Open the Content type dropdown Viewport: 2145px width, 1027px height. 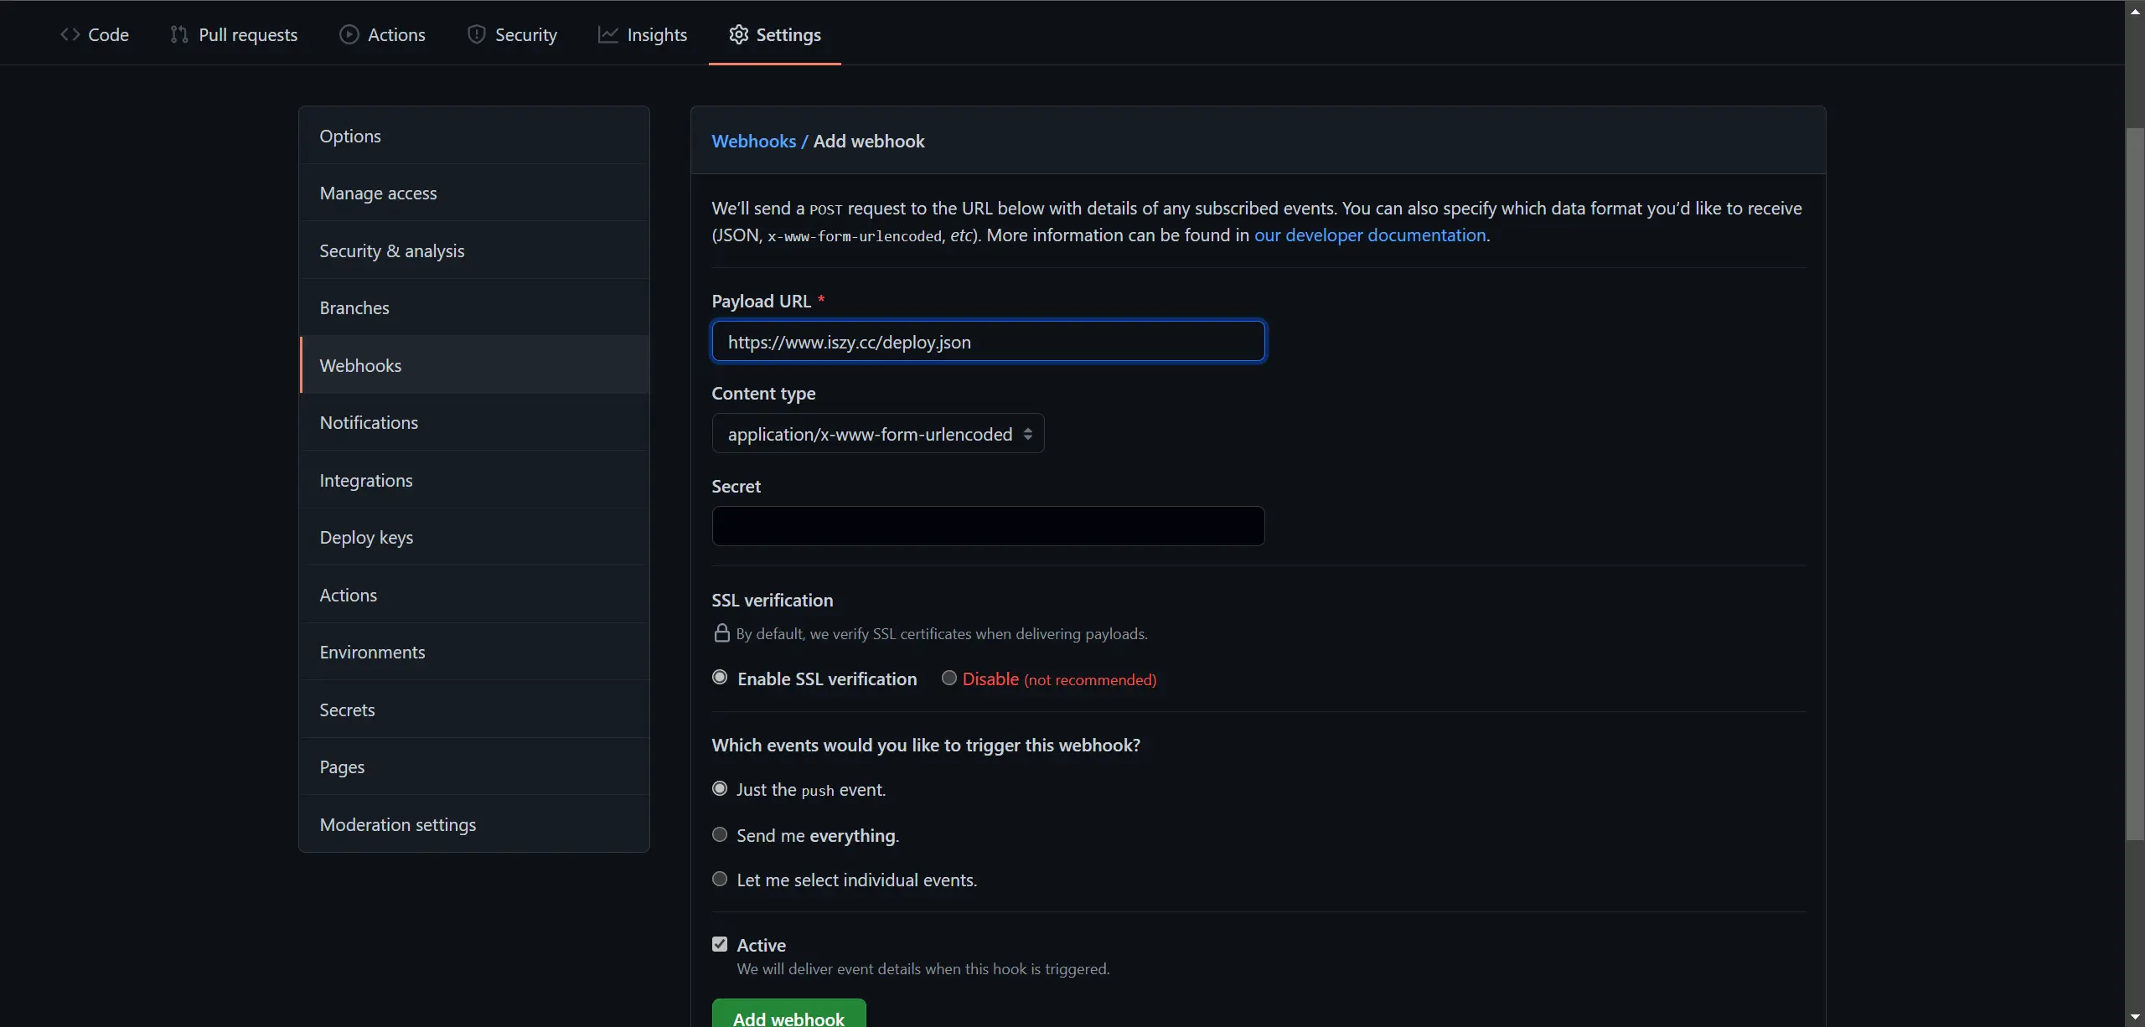[x=877, y=433]
